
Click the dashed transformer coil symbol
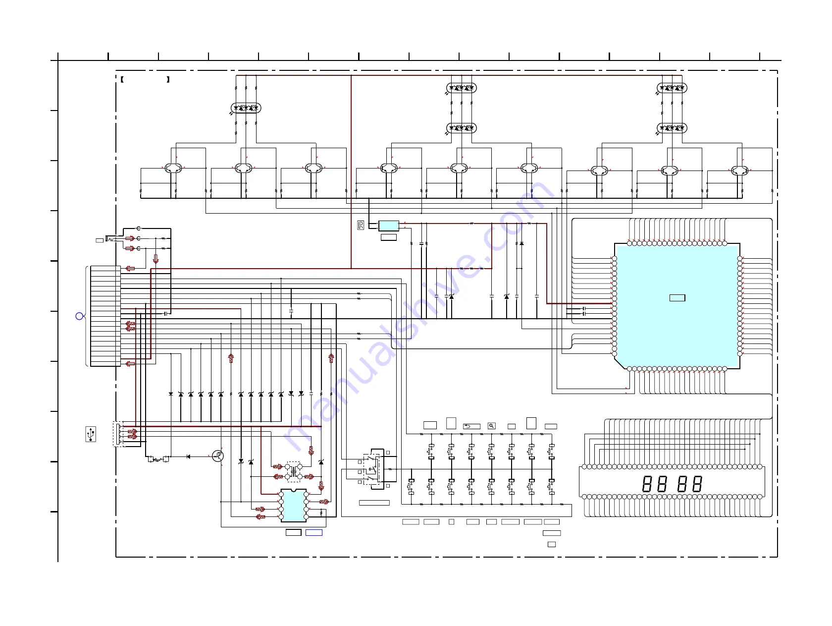pyautogui.click(x=294, y=472)
